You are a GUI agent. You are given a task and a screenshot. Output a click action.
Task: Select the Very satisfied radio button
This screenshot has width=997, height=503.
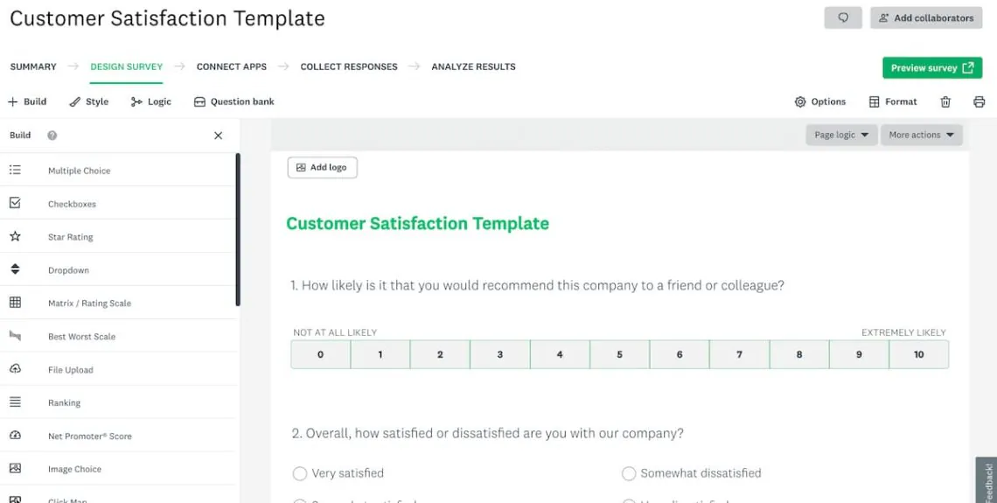pyautogui.click(x=300, y=473)
